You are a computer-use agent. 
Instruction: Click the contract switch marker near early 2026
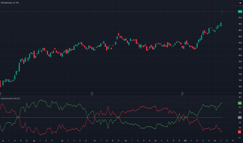click(182, 94)
